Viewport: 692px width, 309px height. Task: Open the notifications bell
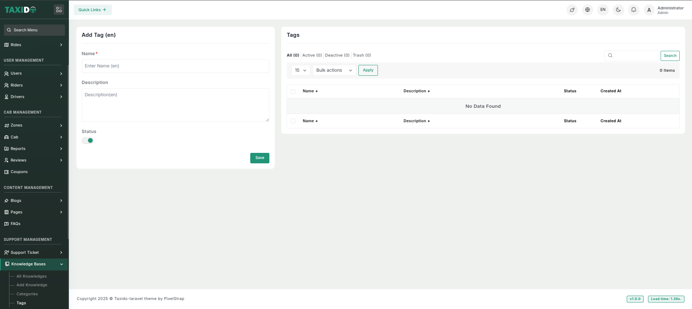click(634, 10)
